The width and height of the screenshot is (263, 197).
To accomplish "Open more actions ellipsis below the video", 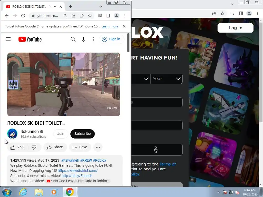I will pyautogui.click(x=98, y=147).
